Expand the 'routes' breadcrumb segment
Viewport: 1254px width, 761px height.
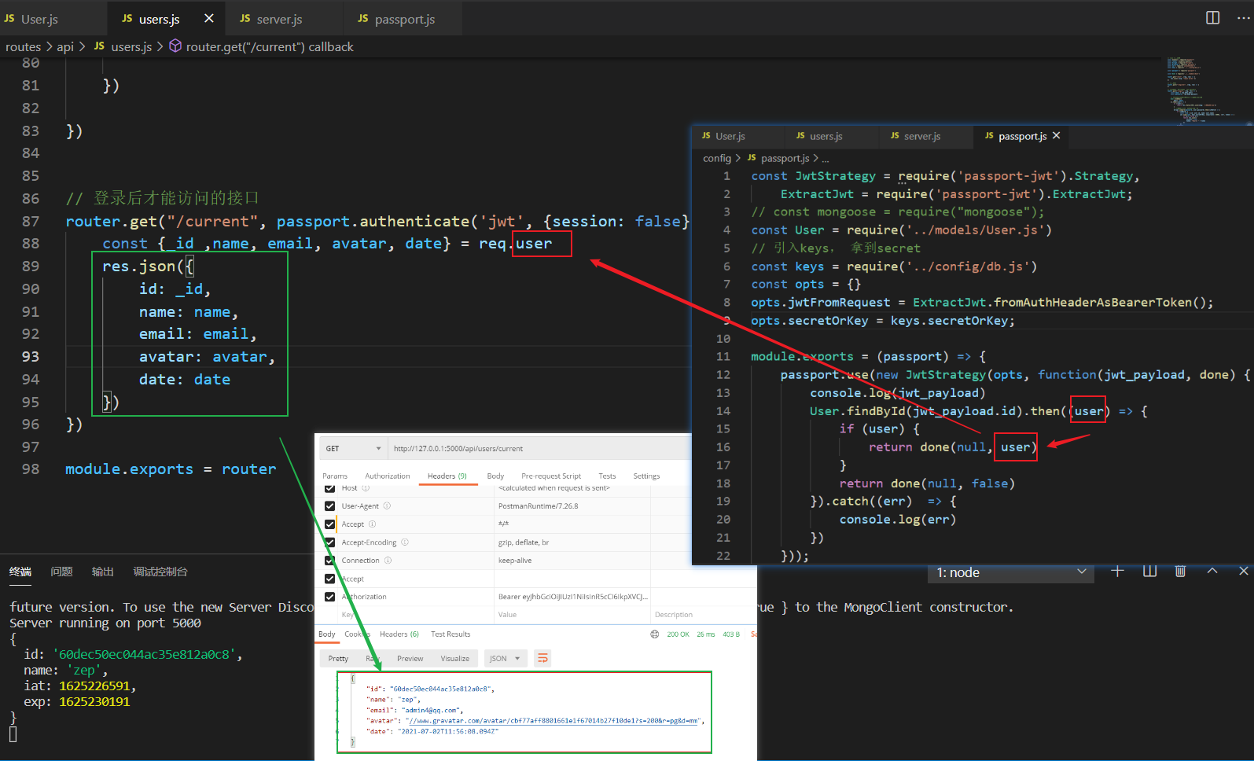pyautogui.click(x=23, y=46)
